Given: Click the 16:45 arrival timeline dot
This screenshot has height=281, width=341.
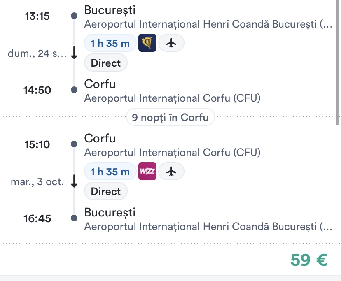Looking at the screenshot, I should click(74, 218).
